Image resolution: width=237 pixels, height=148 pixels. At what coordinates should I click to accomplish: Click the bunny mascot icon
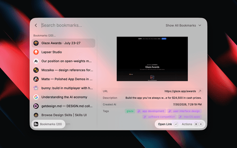tap(36, 88)
